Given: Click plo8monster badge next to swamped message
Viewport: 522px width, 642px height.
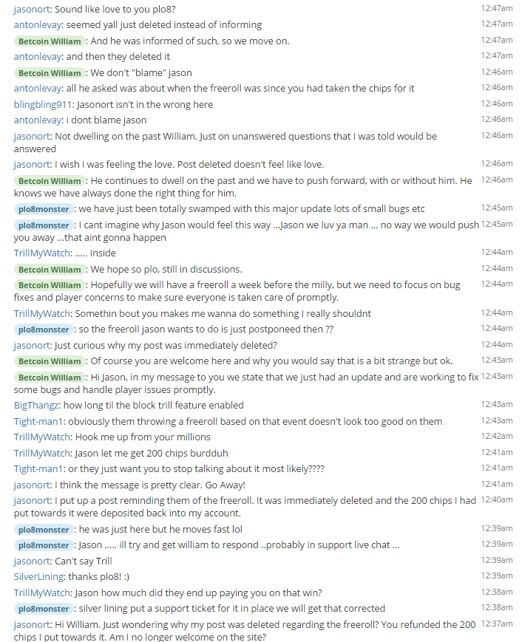Looking at the screenshot, I should [x=44, y=209].
